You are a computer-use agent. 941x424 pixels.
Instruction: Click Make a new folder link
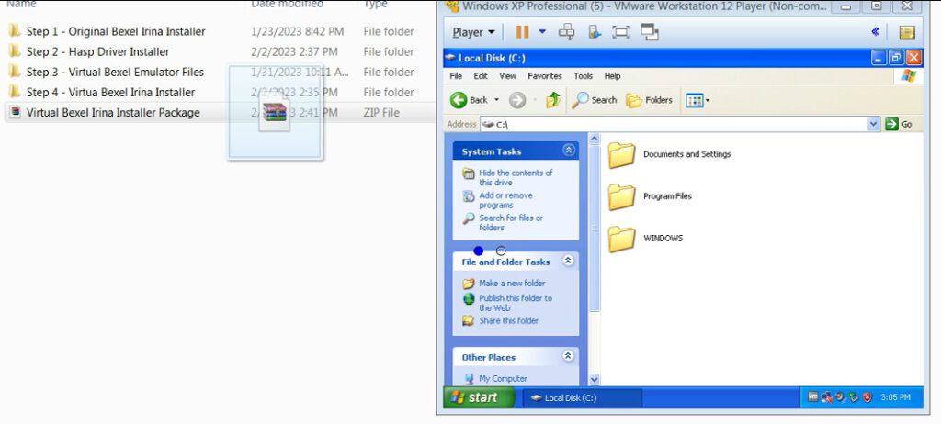coord(512,283)
